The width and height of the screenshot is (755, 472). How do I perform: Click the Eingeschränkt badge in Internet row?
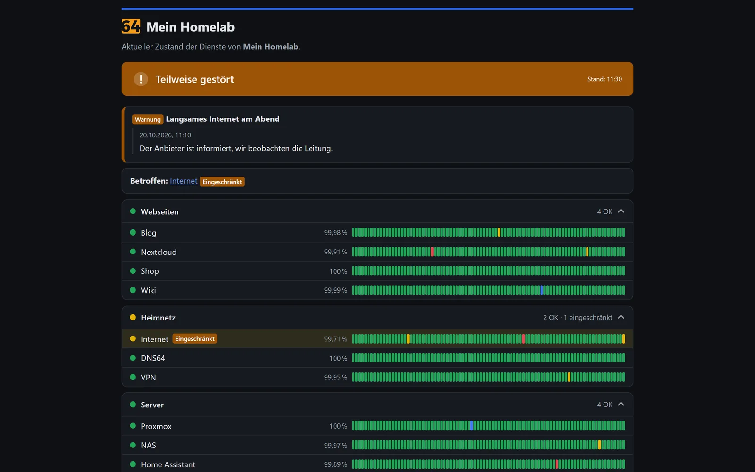195,339
